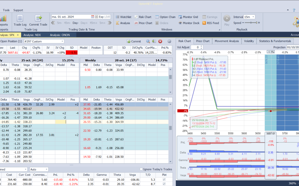Click the Commit button

134,41
